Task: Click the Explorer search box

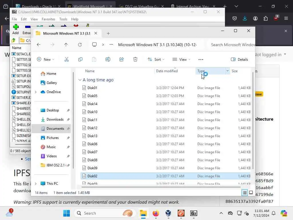Action: [231, 45]
